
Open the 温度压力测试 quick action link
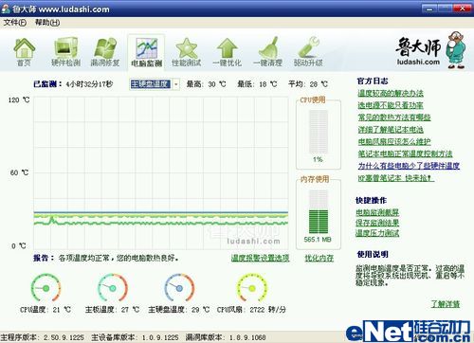(x=377, y=233)
